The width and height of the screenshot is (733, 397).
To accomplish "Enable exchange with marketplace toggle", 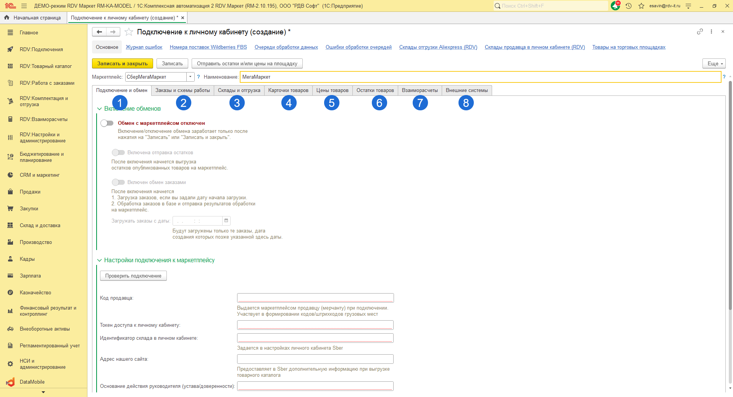I will coord(107,123).
